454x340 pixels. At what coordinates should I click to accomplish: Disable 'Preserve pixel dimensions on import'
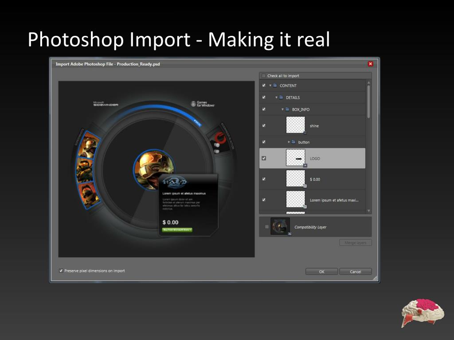coord(61,271)
